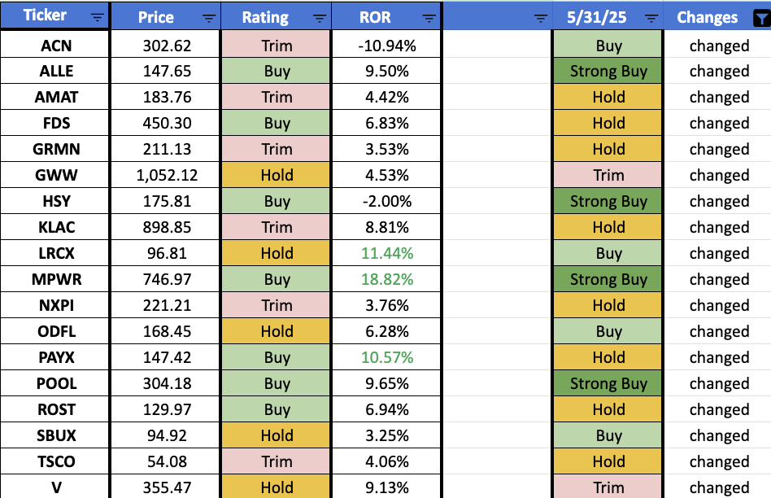This screenshot has height=498, width=771.
Task: Open the Rating dropdown for ticker V
Action: (276, 487)
